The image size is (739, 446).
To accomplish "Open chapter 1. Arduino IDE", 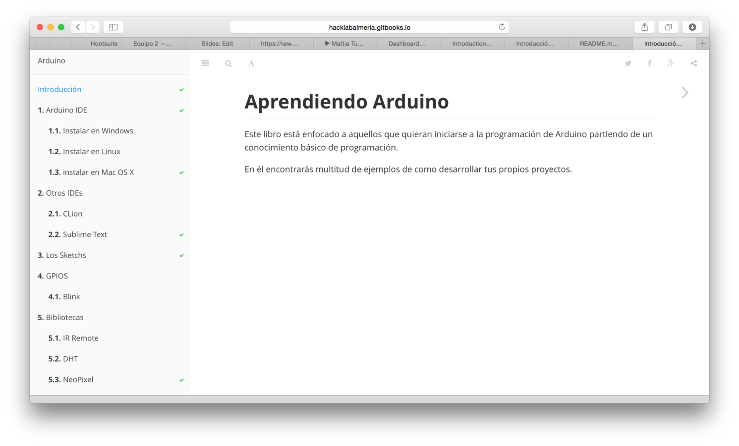I will [62, 110].
